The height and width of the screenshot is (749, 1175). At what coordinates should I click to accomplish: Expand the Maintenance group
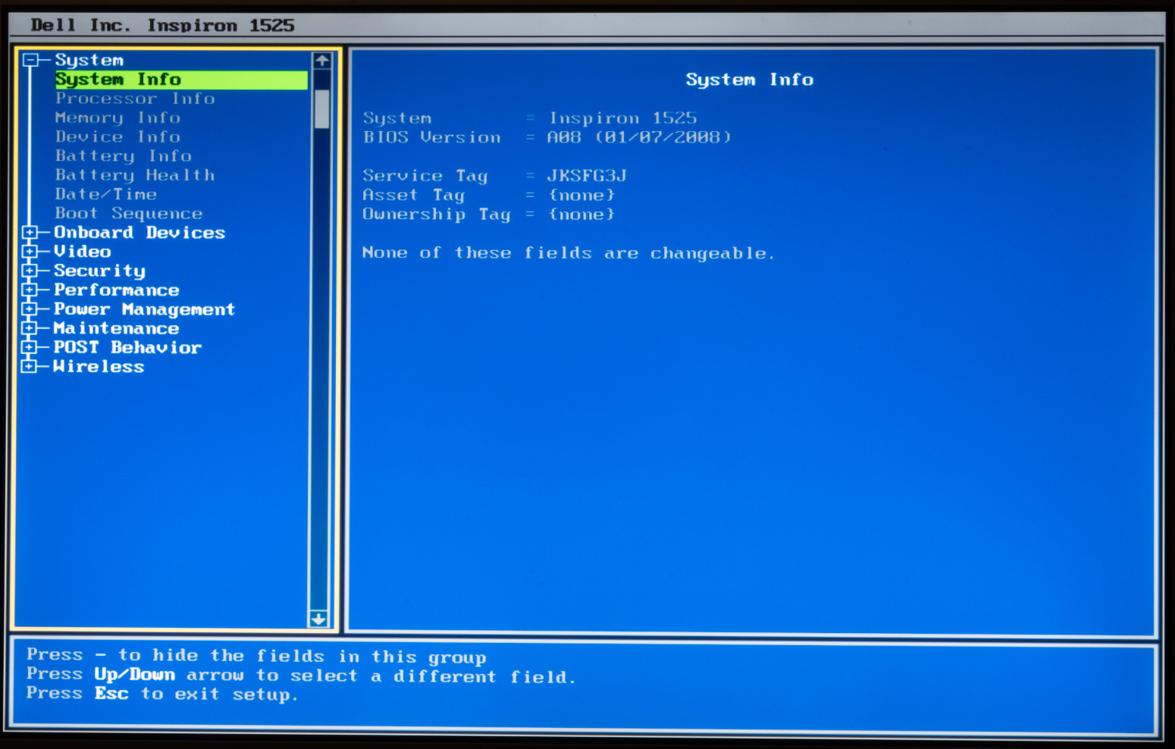30,328
